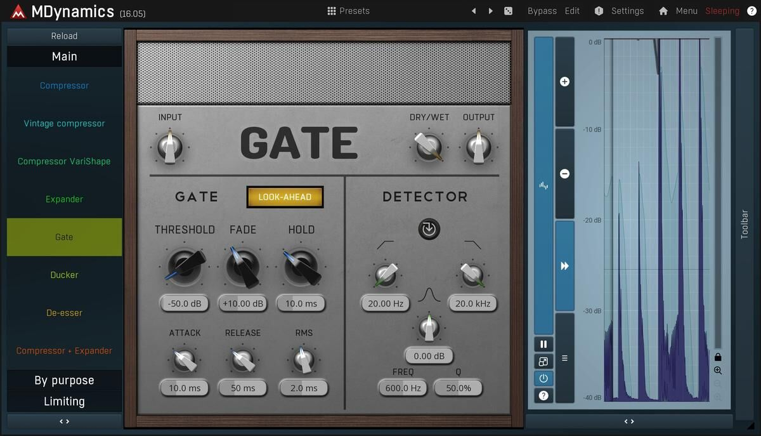Go to the previous preset arrow
This screenshot has width=761, height=436.
pos(474,11)
